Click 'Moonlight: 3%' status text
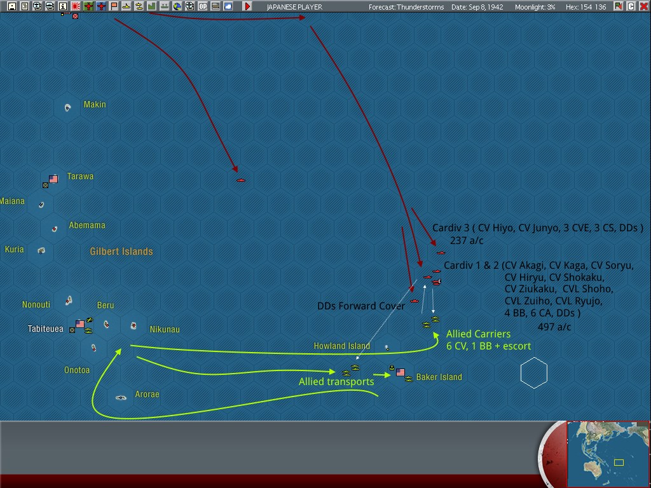This screenshot has width=651, height=488. (x=535, y=7)
